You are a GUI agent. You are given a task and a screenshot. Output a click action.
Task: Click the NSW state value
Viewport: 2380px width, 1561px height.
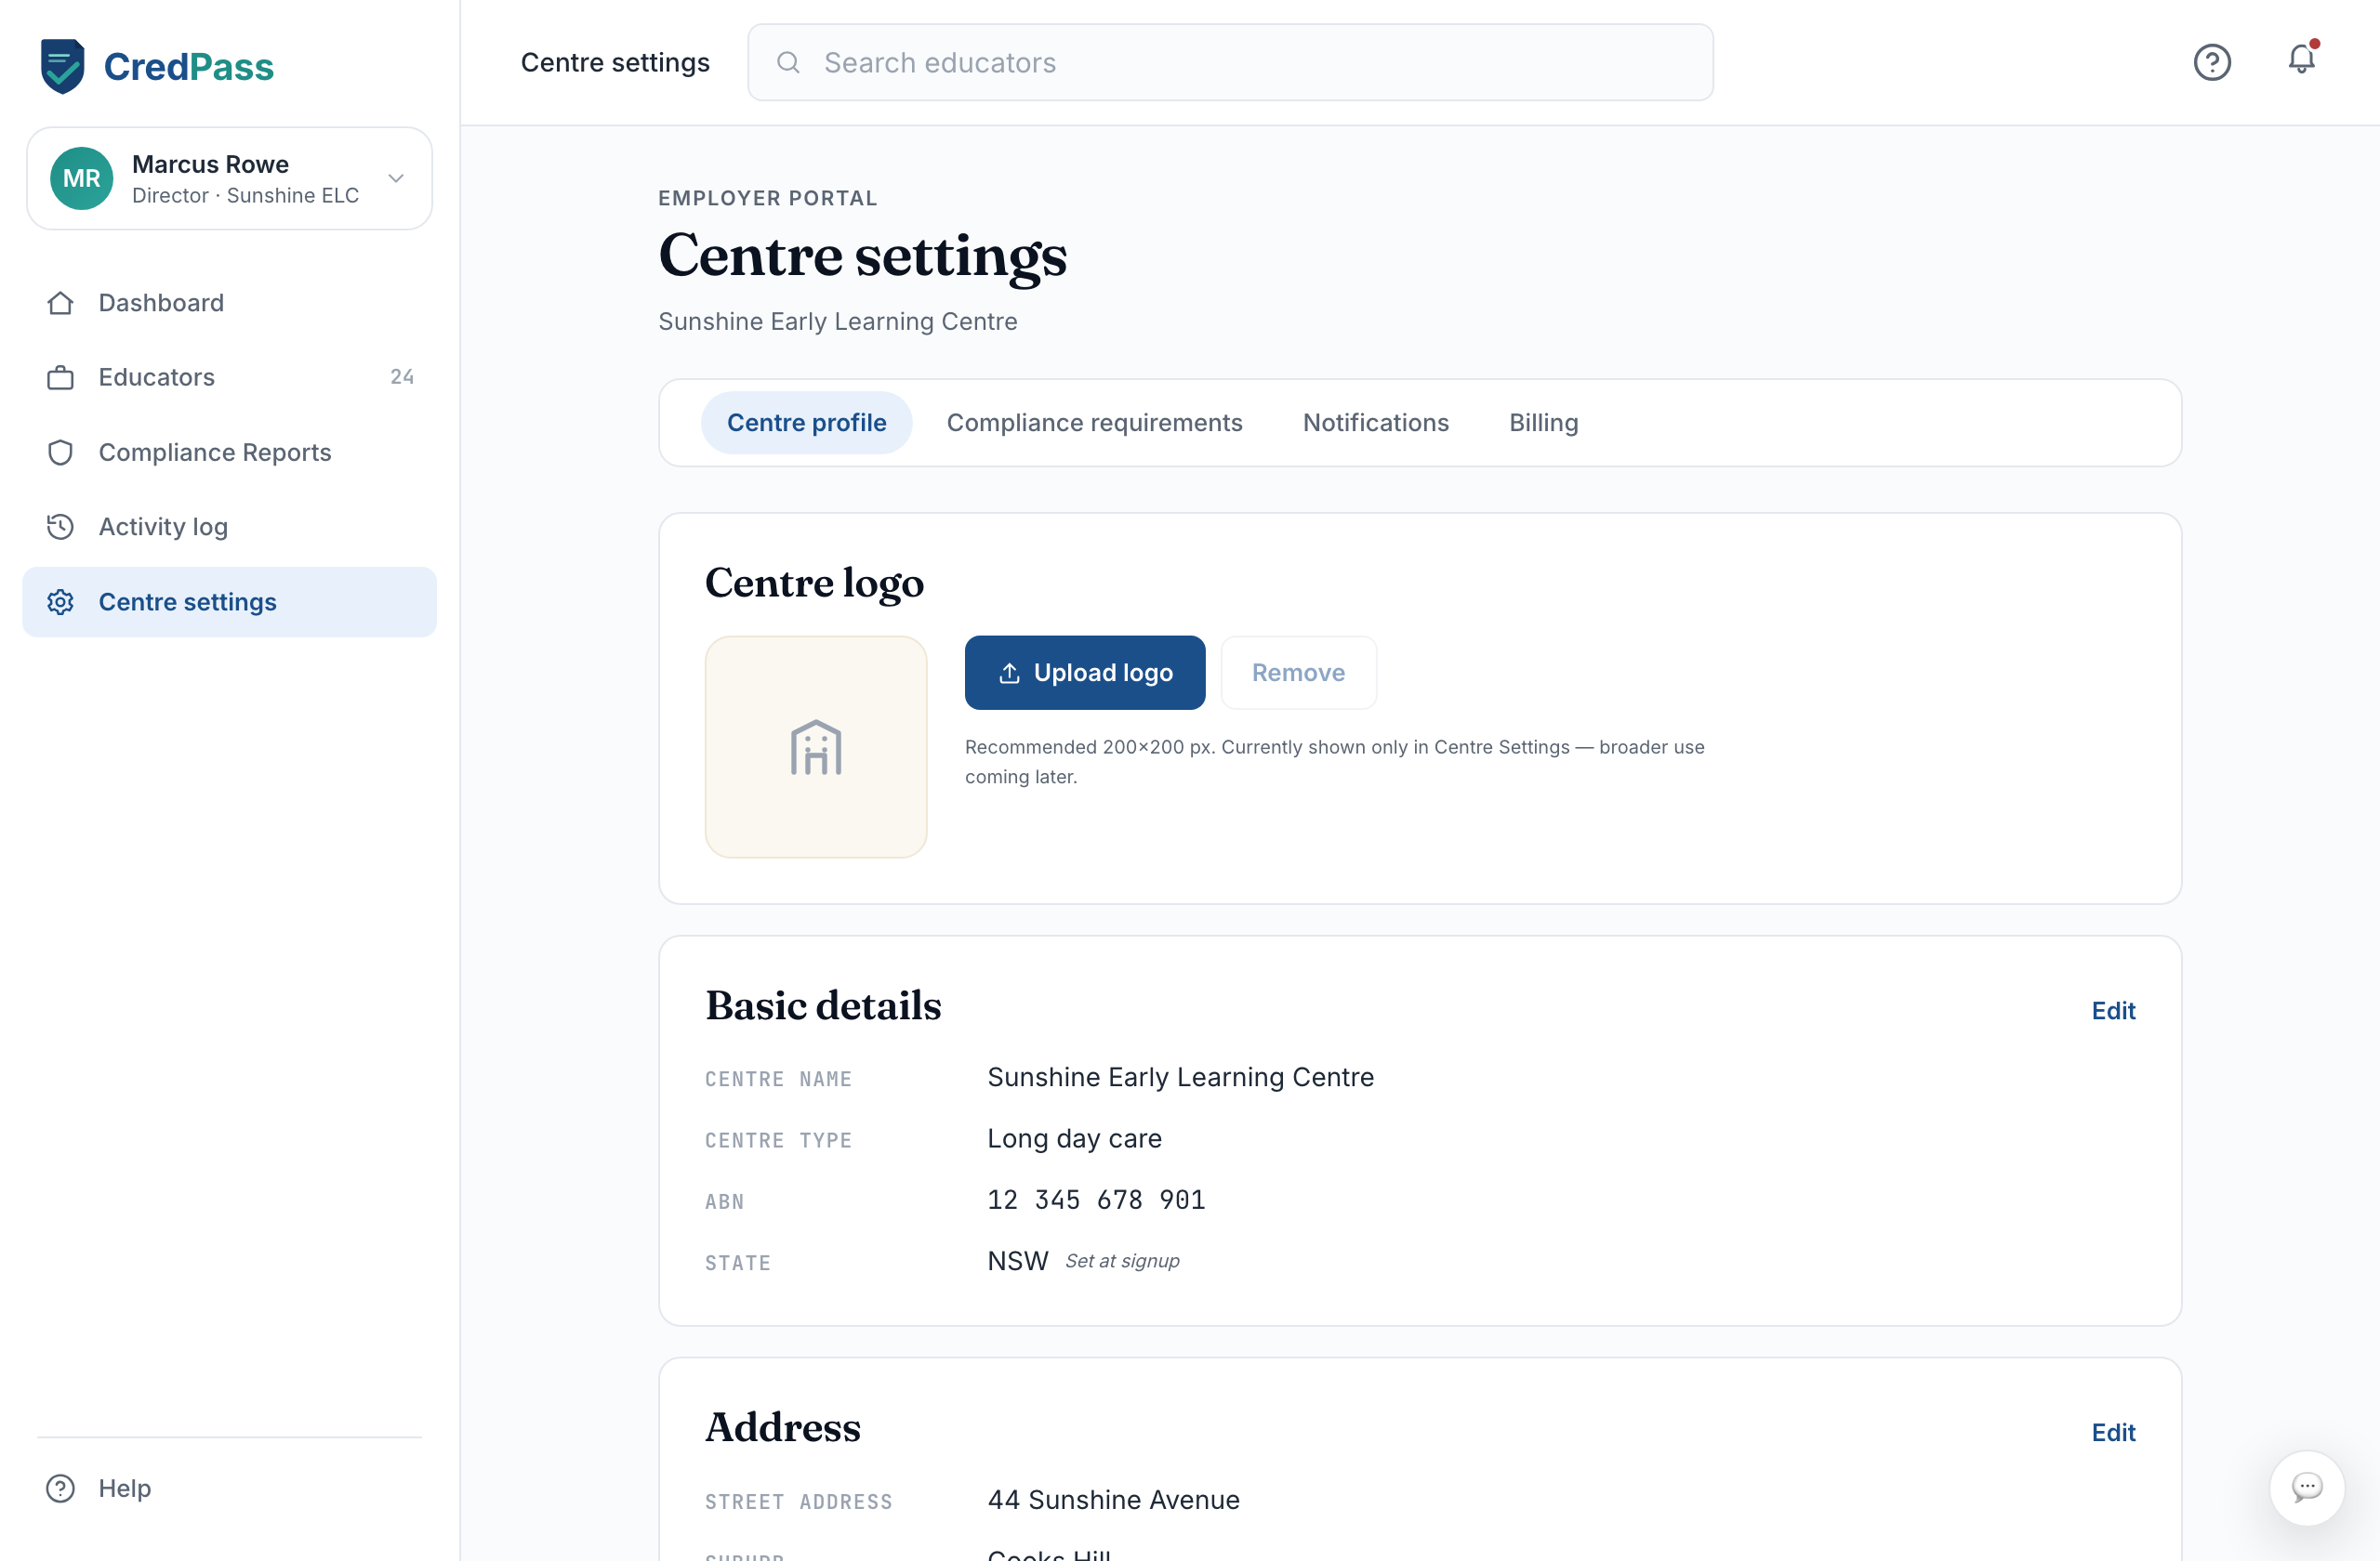(x=1017, y=1261)
